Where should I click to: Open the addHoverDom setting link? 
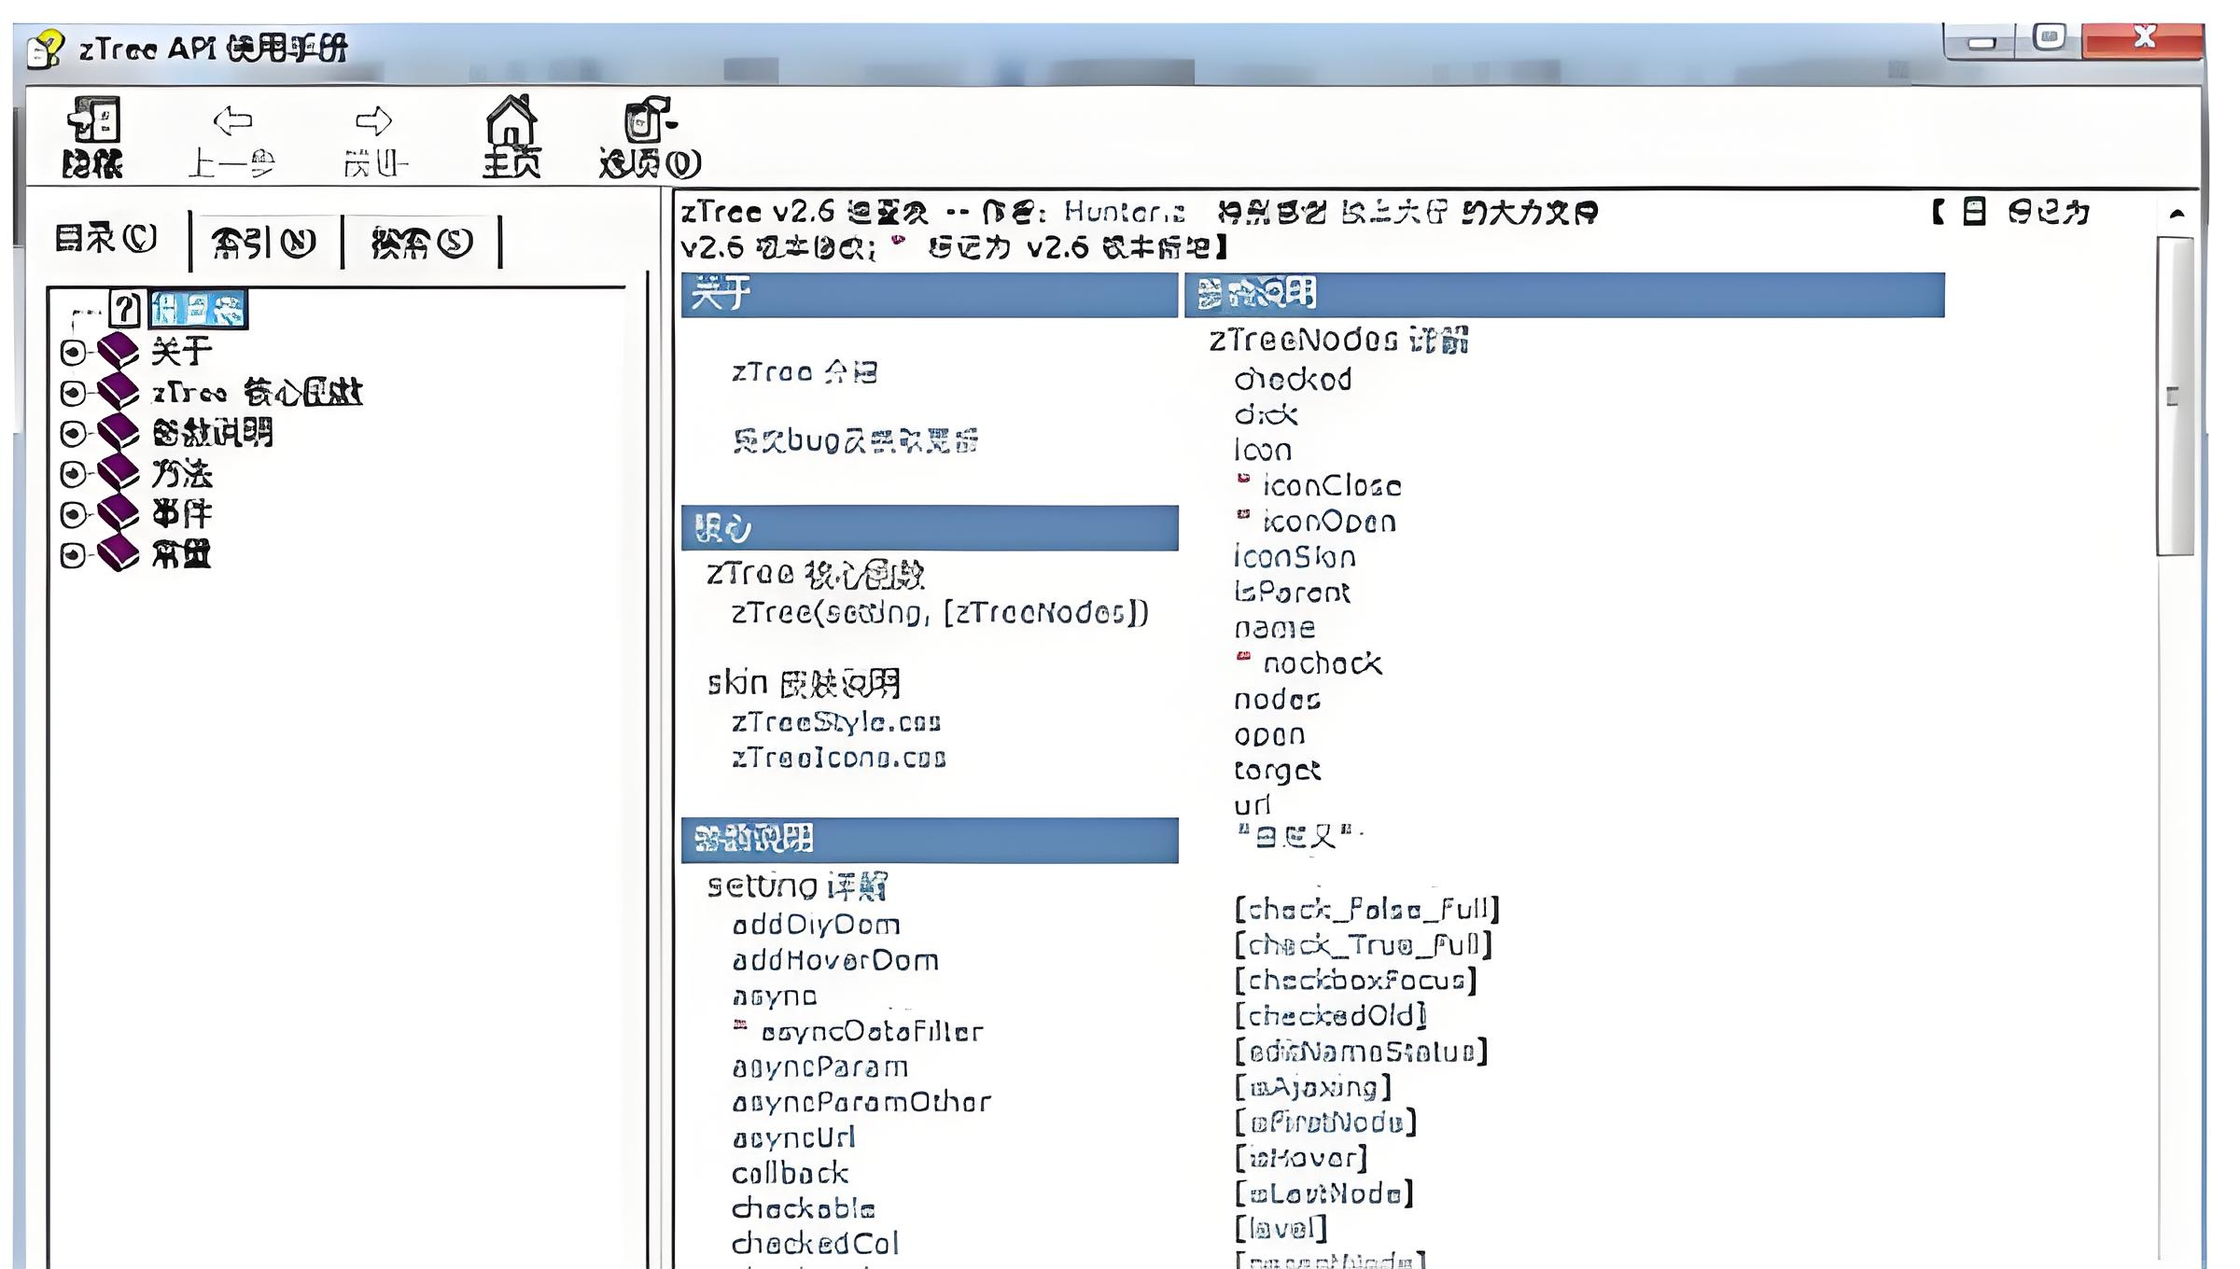(x=835, y=960)
